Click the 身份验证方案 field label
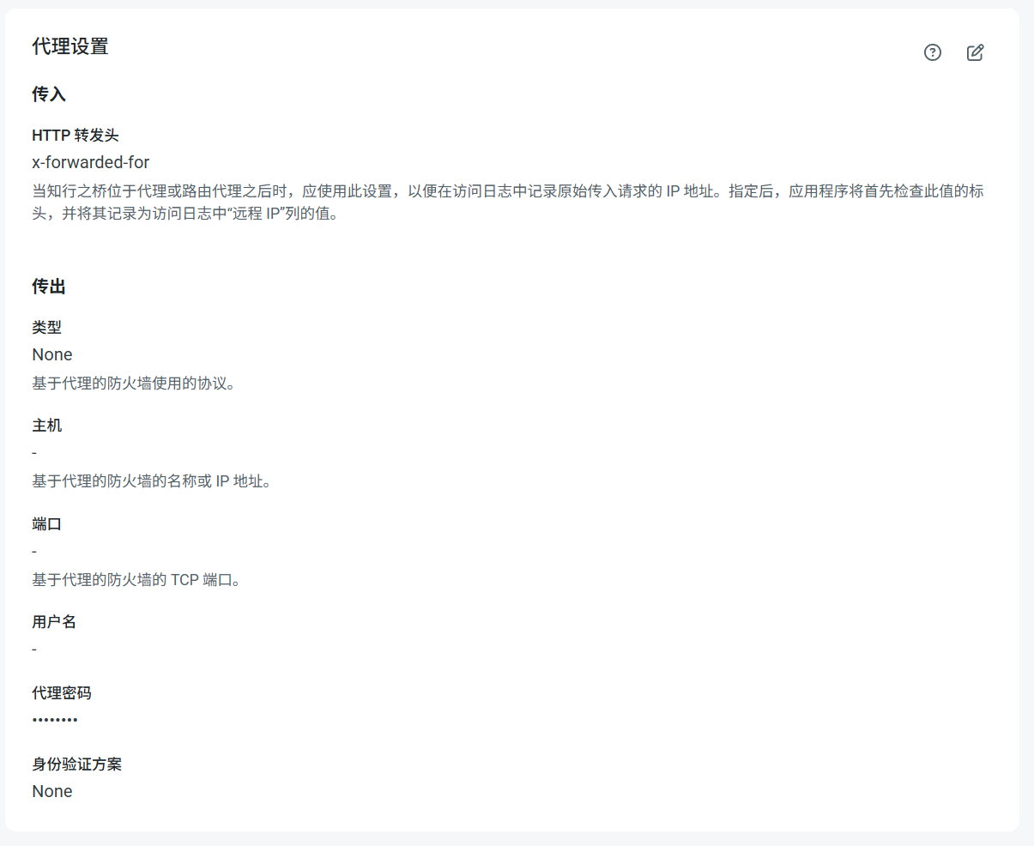The height and width of the screenshot is (846, 1034). (77, 764)
